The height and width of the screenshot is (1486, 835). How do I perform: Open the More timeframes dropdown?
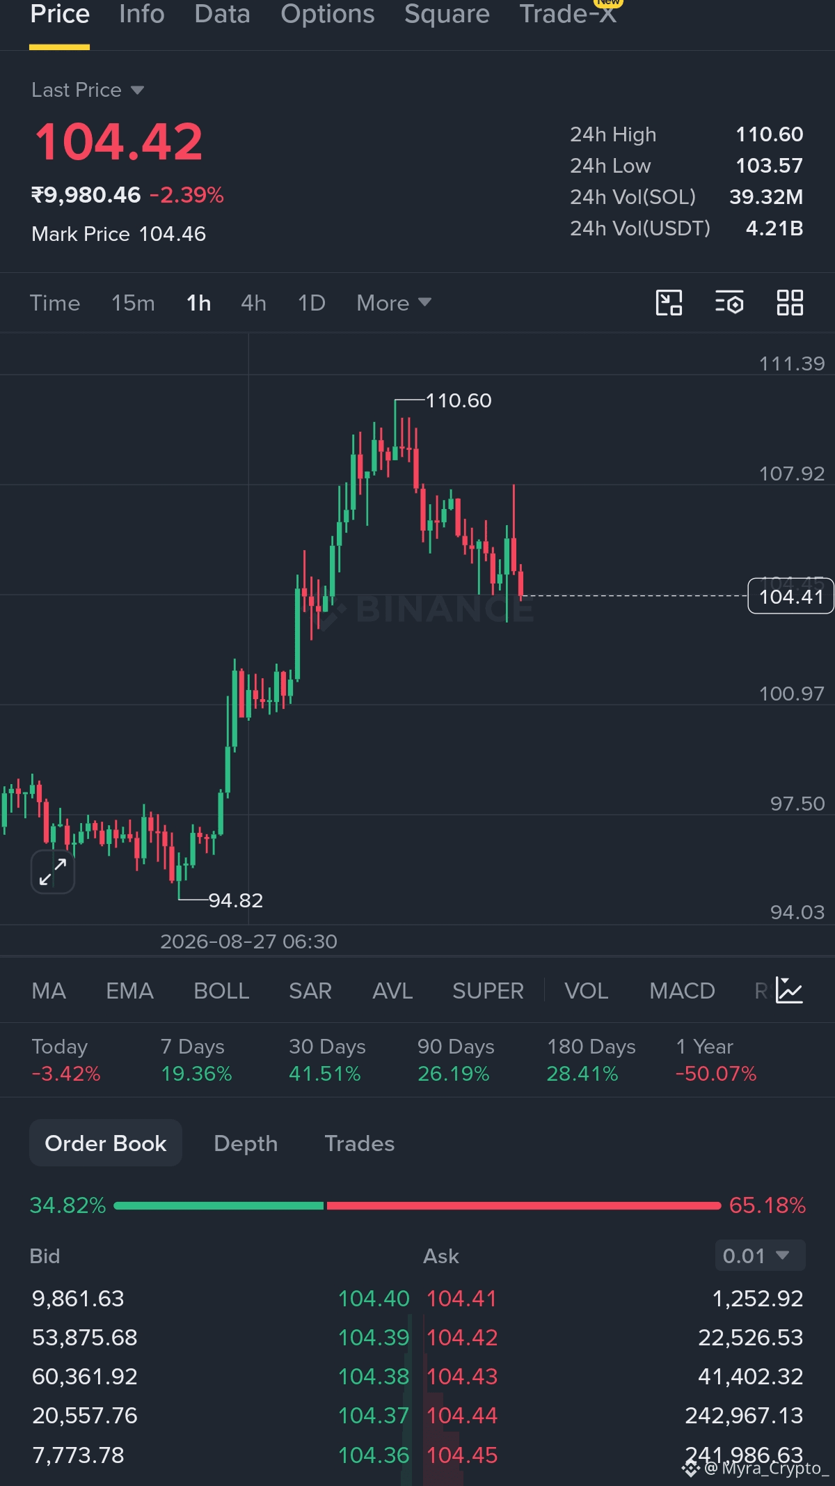tap(394, 303)
